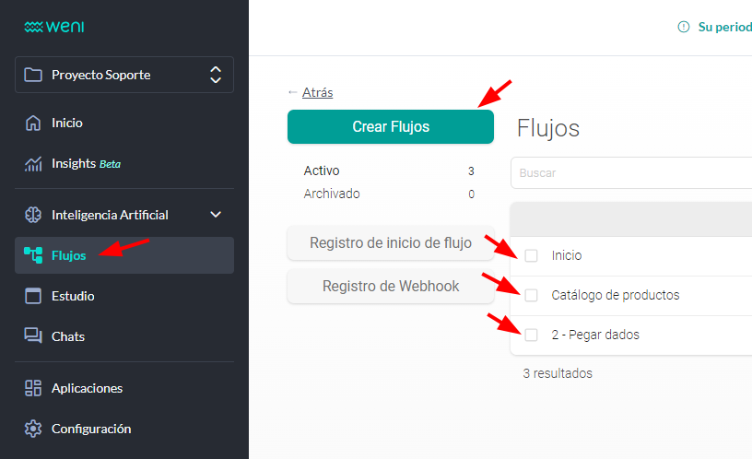Click the Inicio home icon in sidebar

tap(33, 123)
